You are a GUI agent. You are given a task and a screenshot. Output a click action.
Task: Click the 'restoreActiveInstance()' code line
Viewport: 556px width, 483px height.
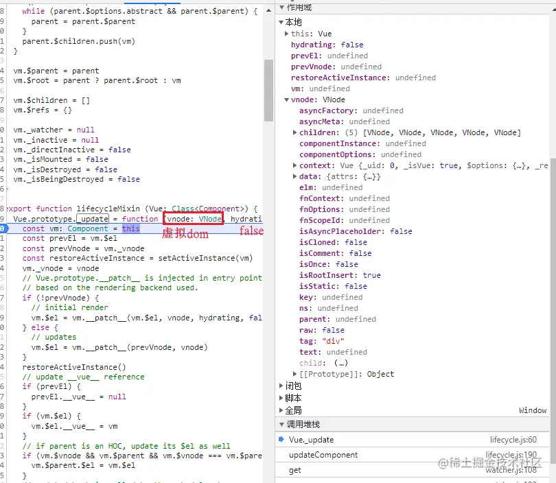74,367
